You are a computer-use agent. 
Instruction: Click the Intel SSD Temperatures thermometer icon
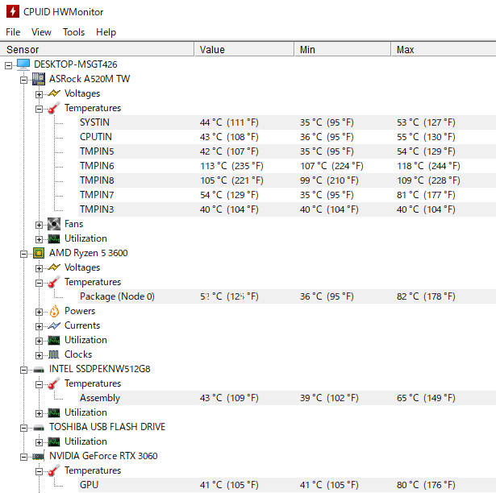[54, 383]
